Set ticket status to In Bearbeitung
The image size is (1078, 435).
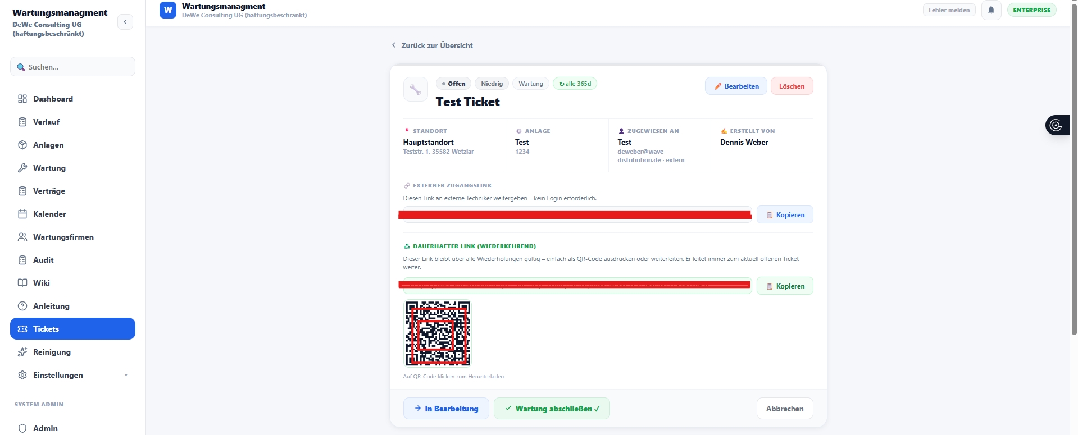click(x=446, y=409)
